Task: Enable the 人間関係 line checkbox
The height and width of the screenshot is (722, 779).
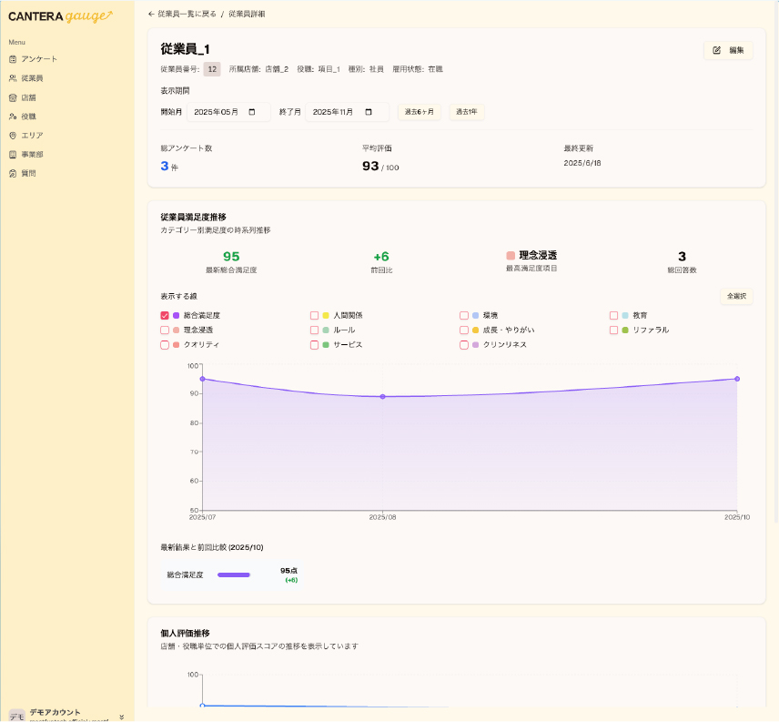Action: tap(314, 315)
